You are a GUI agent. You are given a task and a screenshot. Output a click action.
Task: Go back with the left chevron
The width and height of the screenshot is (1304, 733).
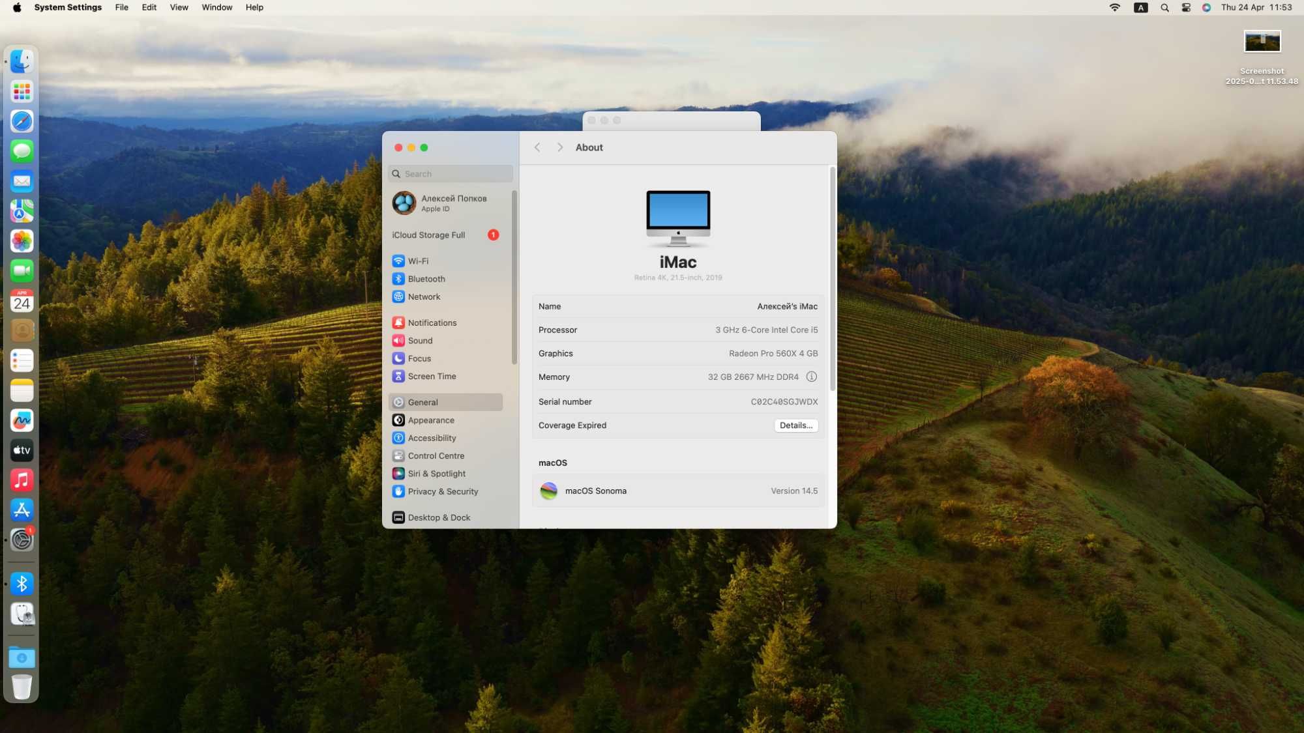(x=537, y=148)
